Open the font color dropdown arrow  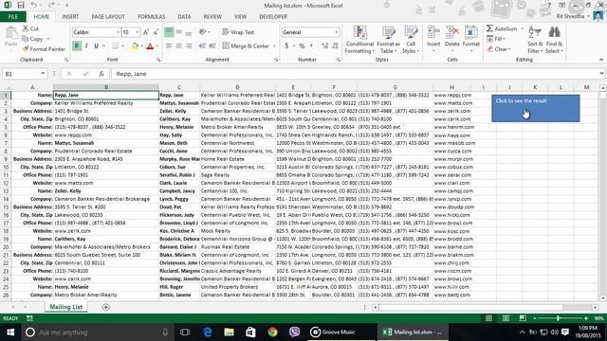(157, 46)
